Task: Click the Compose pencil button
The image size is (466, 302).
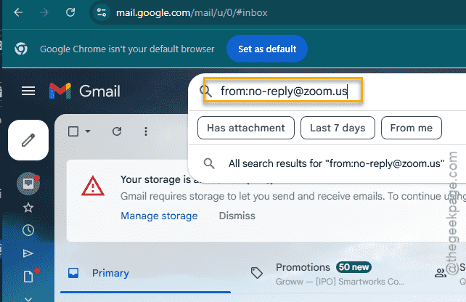Action: (x=28, y=140)
